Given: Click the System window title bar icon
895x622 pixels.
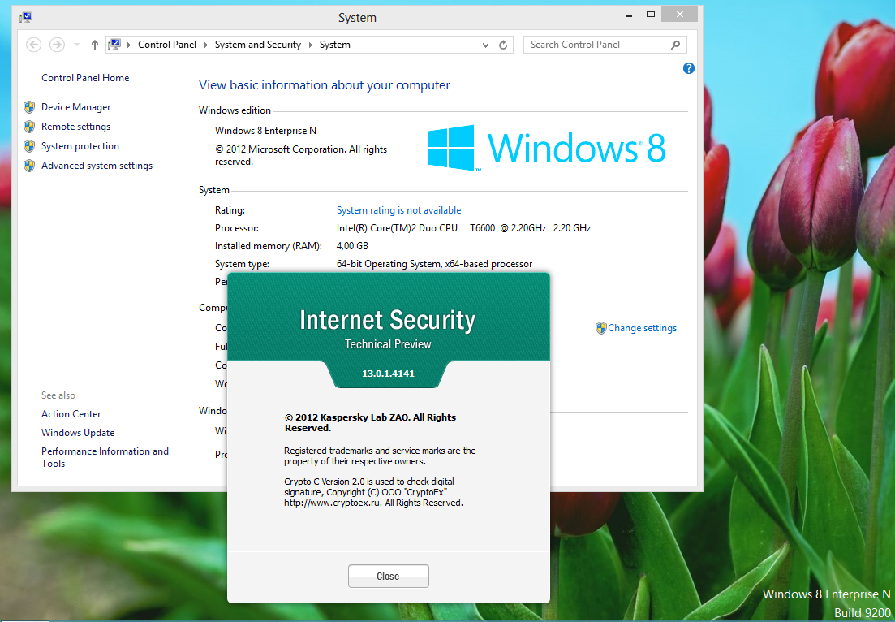Looking at the screenshot, I should 26,17.
